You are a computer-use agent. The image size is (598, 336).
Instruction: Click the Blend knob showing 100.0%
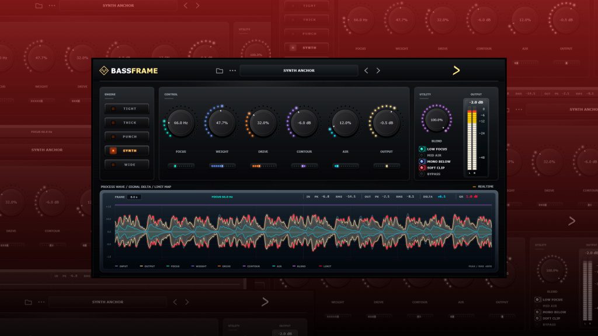(x=436, y=120)
